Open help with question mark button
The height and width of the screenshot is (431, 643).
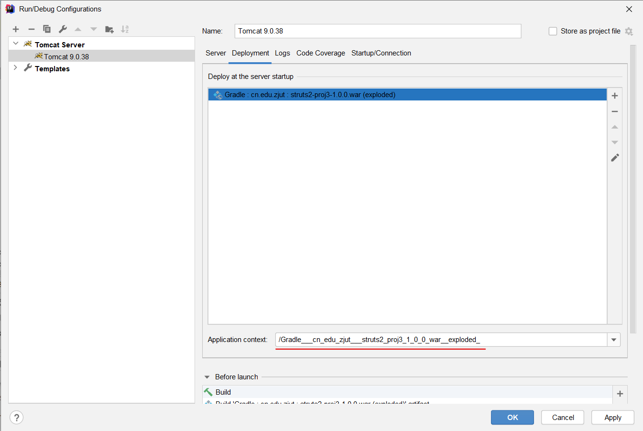[x=16, y=418]
